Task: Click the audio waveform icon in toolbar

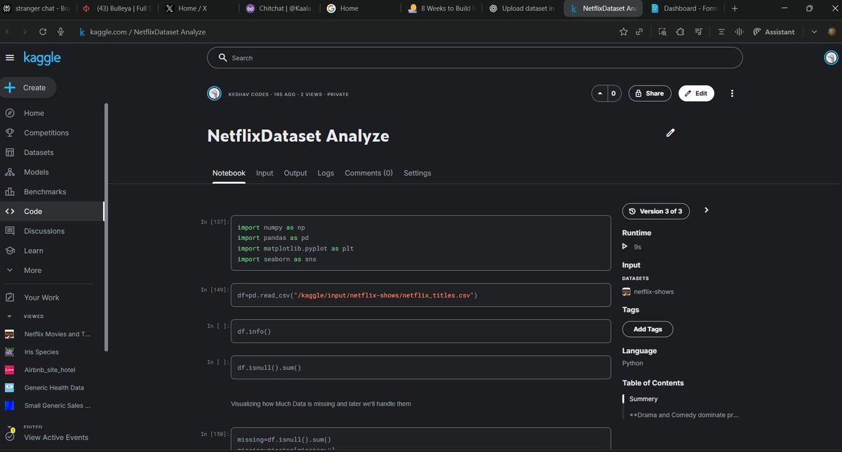Action: tap(738, 32)
